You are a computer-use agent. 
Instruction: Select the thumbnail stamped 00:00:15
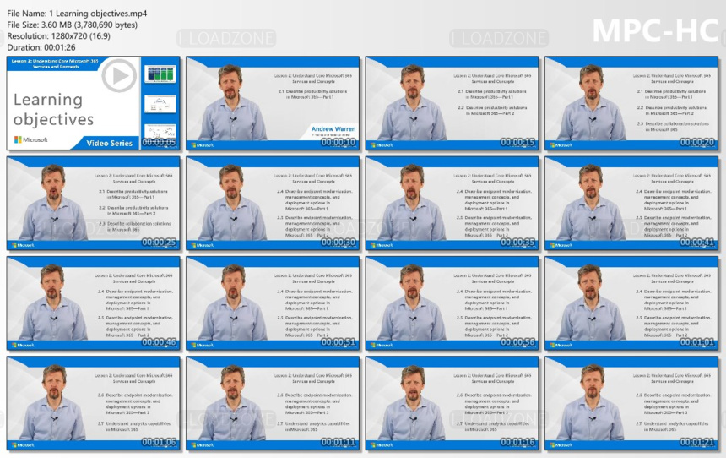pyautogui.click(x=452, y=103)
